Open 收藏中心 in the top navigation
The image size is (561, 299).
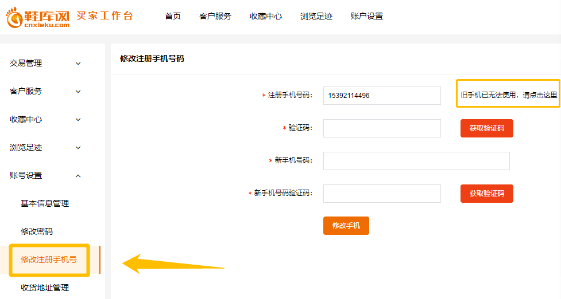click(x=266, y=17)
